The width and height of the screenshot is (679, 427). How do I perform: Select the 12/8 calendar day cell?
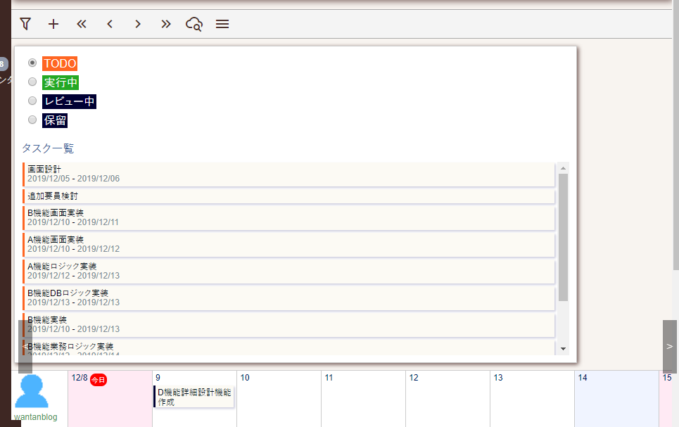110,398
